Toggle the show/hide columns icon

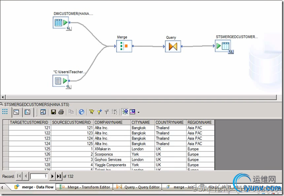(x=133, y=112)
